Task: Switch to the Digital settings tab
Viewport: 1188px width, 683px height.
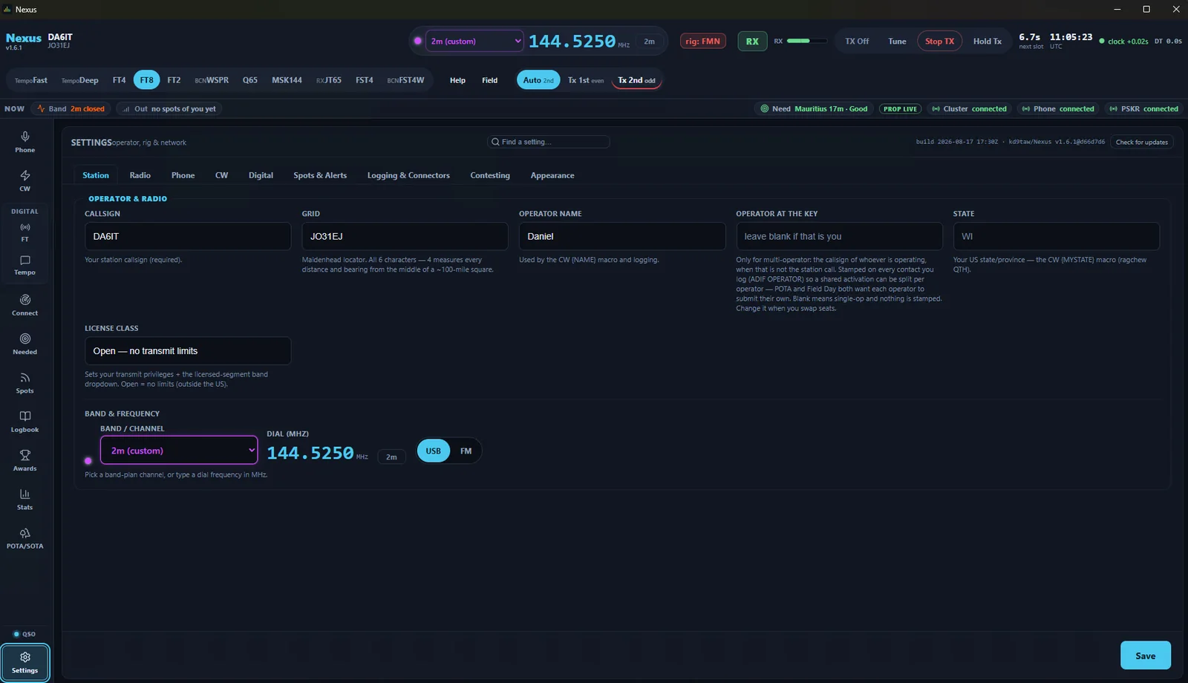Action: (261, 175)
